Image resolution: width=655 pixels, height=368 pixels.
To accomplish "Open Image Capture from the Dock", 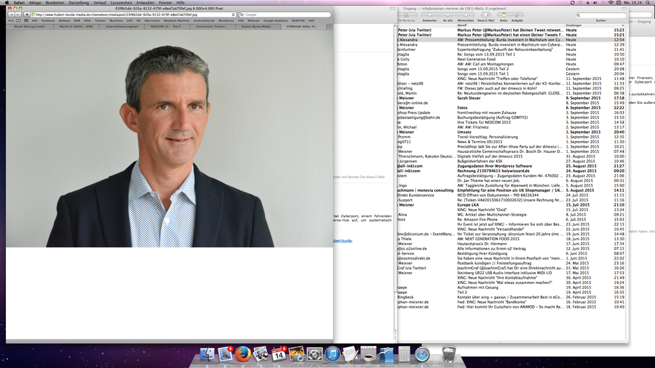I will click(296, 354).
